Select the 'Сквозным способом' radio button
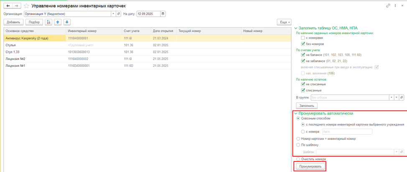 coord(298,118)
